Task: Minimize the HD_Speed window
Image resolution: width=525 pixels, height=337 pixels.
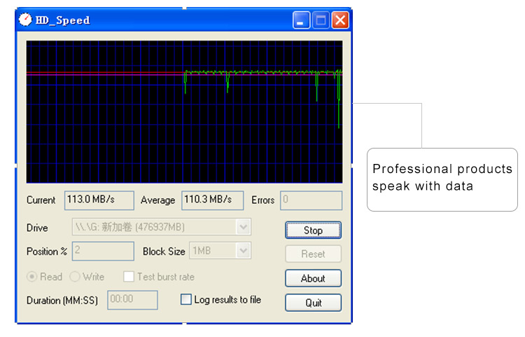Action: [x=301, y=20]
